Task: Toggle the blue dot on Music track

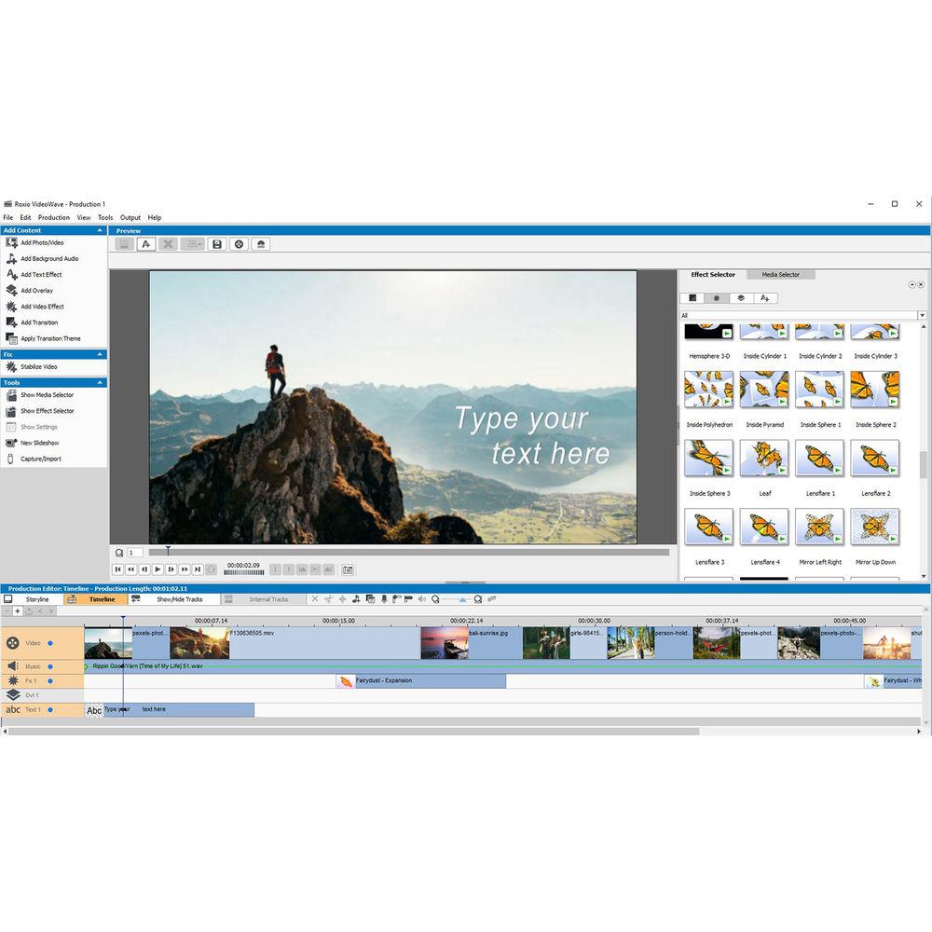Action: [x=50, y=666]
